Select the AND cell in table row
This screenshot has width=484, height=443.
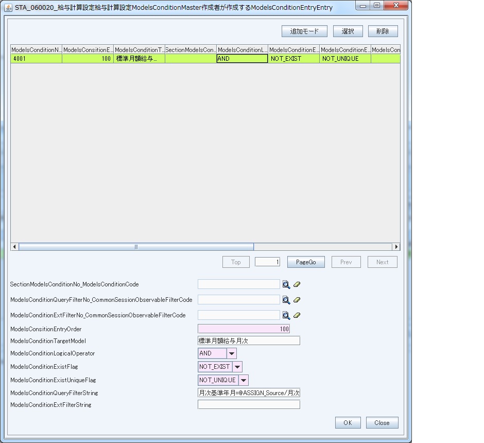[243, 59]
